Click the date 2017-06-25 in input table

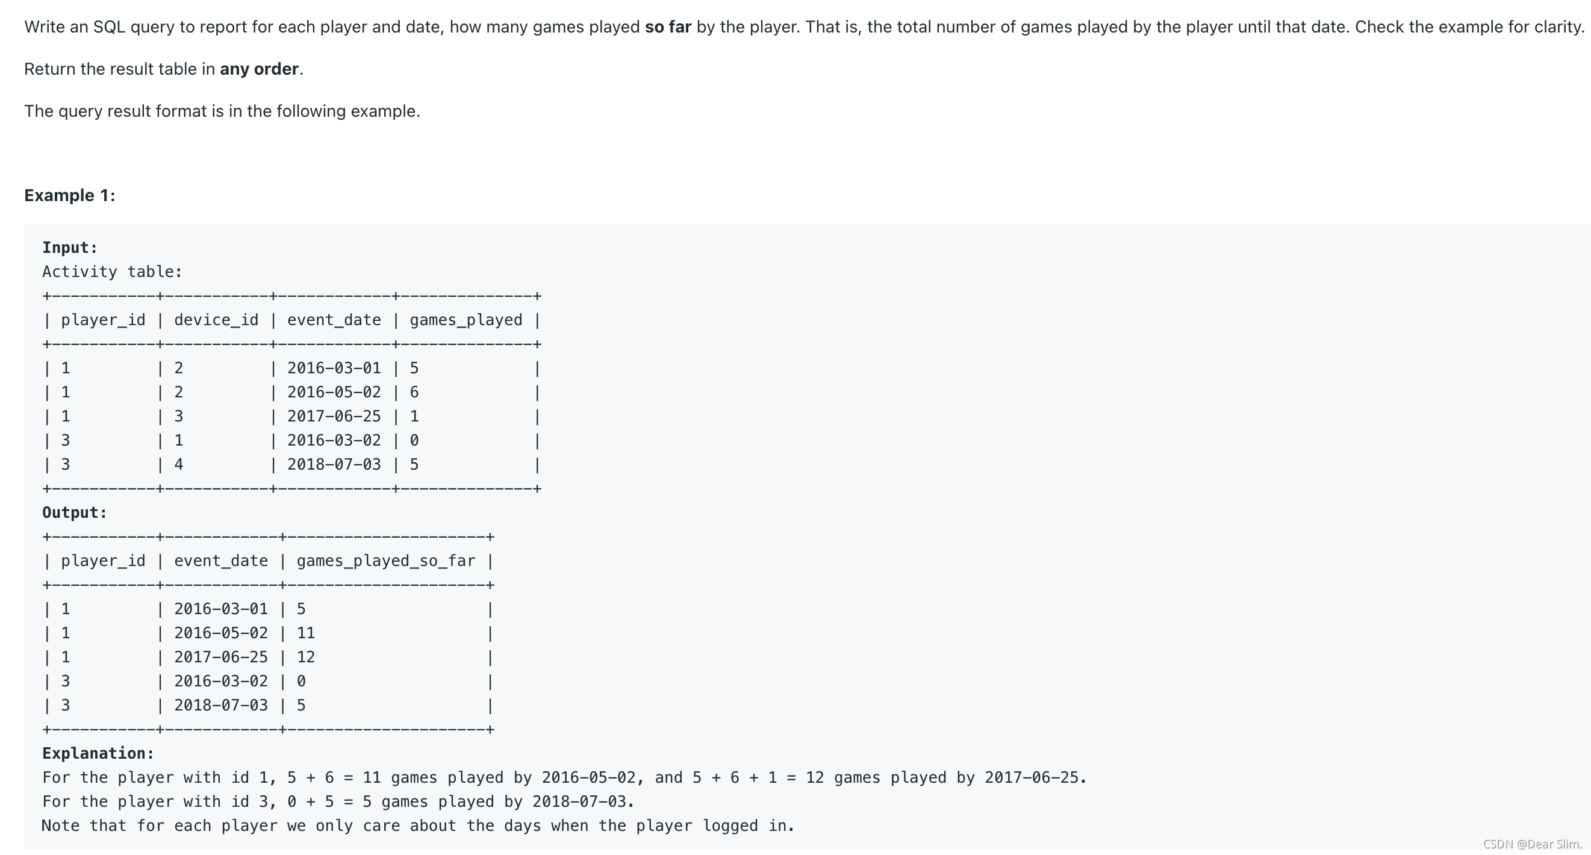click(334, 417)
